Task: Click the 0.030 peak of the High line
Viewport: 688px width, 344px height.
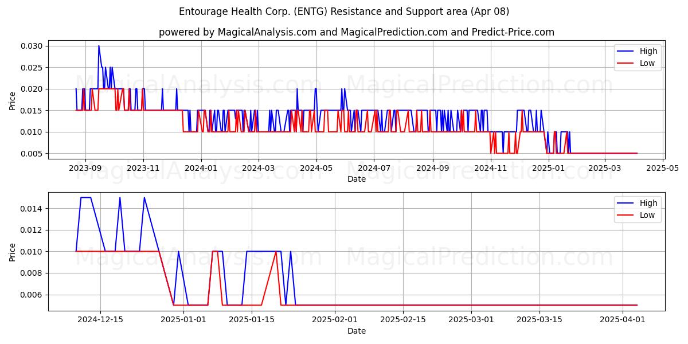Action: (x=99, y=46)
